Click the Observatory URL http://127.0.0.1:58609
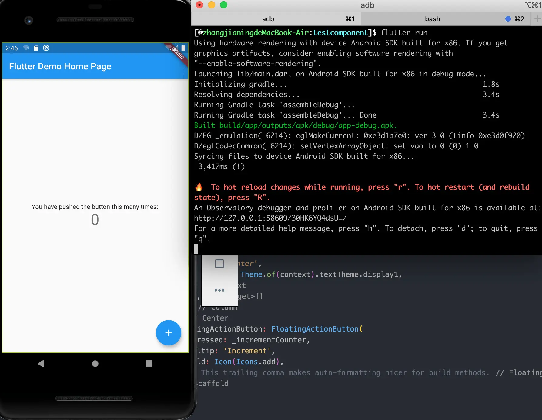This screenshot has height=420, width=542. [x=270, y=218]
